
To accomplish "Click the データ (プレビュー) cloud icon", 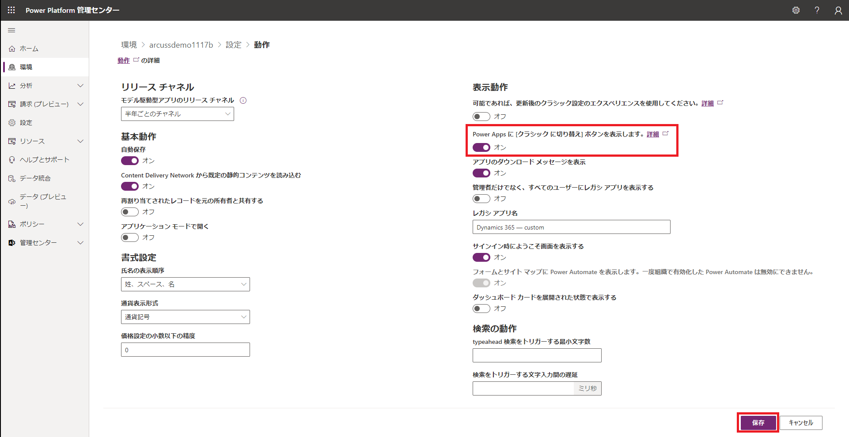I will tap(12, 202).
